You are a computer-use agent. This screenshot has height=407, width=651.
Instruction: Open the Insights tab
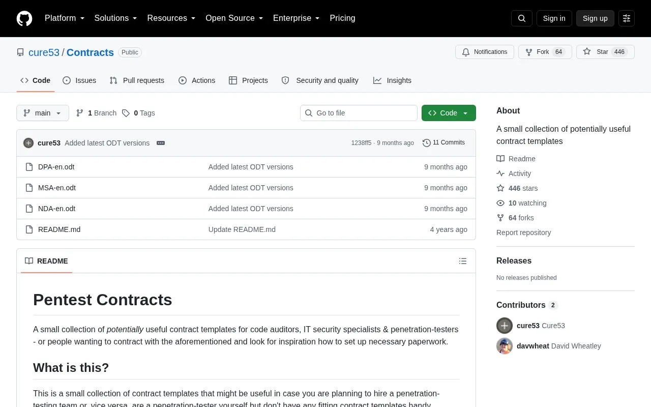392,80
